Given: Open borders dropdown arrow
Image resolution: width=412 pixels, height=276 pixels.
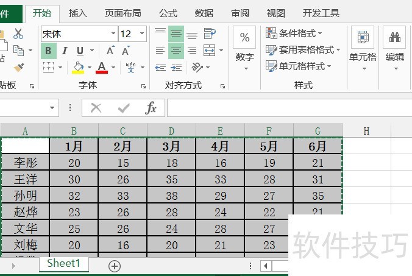Looking at the screenshot, I should (x=60, y=68).
